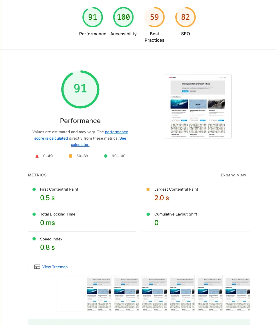The width and height of the screenshot is (276, 325).
Task: Click the large page screenshot preview
Action: coord(198,106)
